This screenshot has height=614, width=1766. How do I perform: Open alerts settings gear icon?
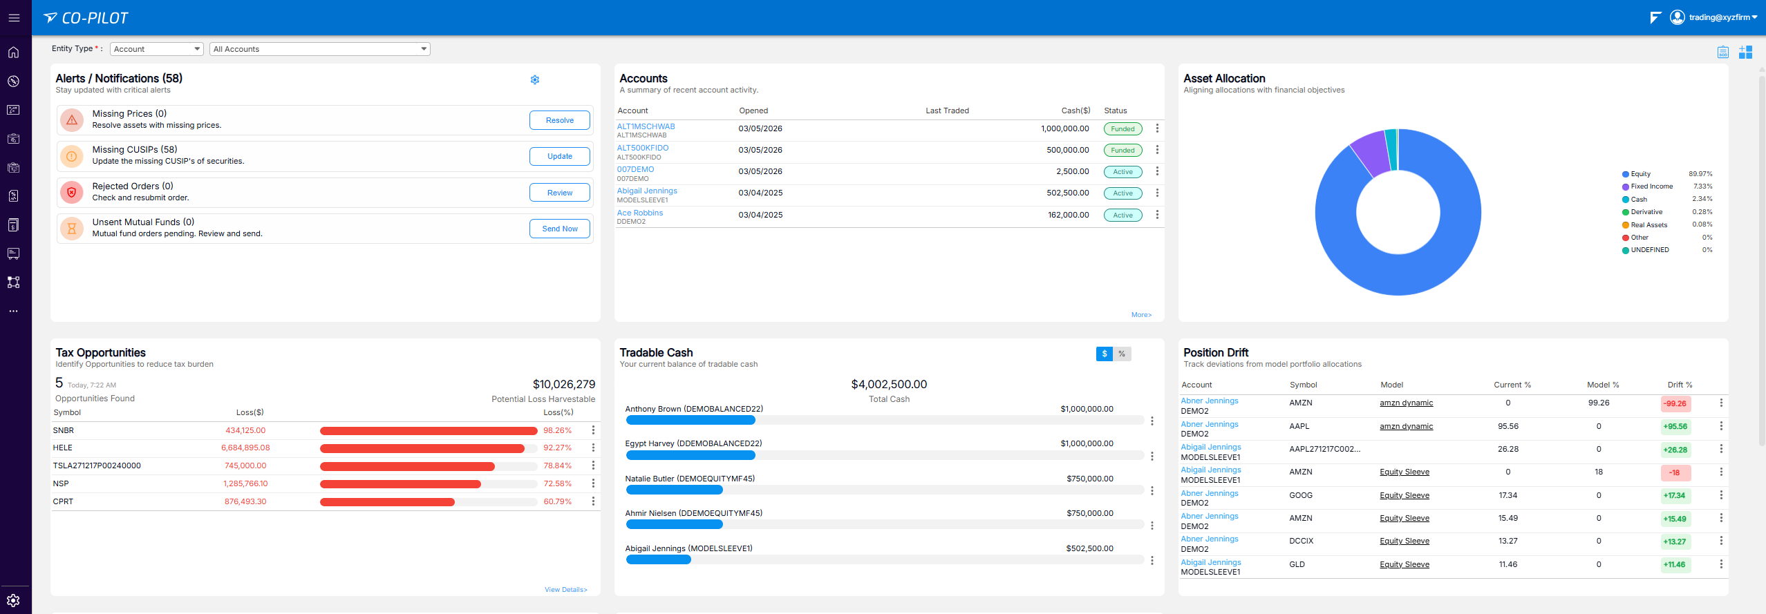(x=534, y=80)
